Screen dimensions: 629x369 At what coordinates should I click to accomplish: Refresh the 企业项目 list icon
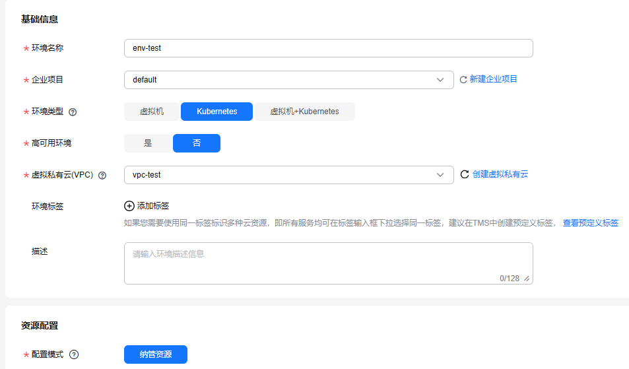463,80
